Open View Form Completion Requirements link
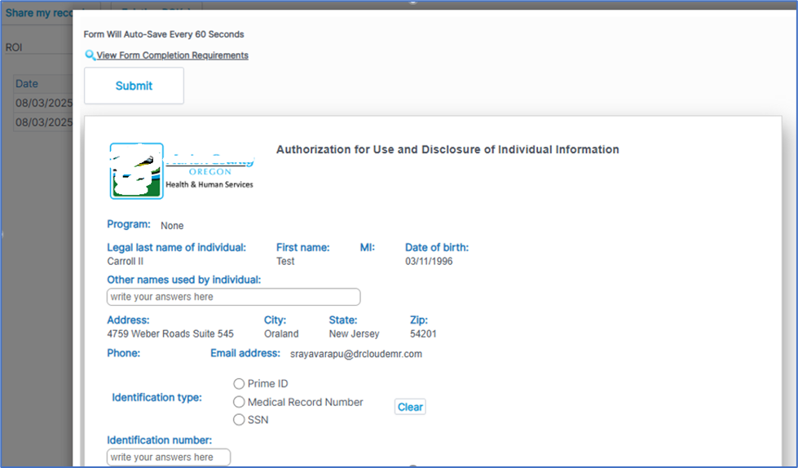798x468 pixels. 172,55
